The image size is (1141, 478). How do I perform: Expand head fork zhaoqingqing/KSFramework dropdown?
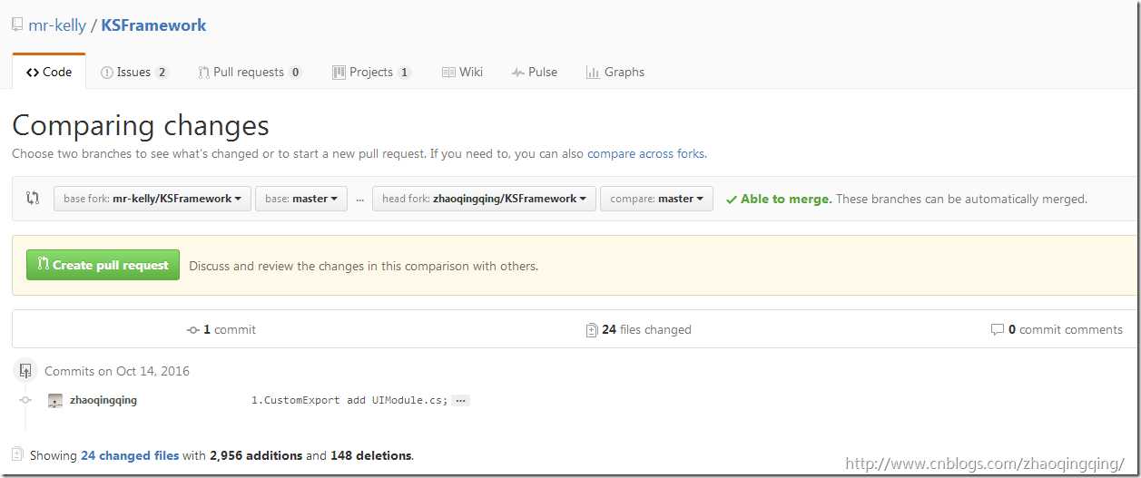click(485, 199)
